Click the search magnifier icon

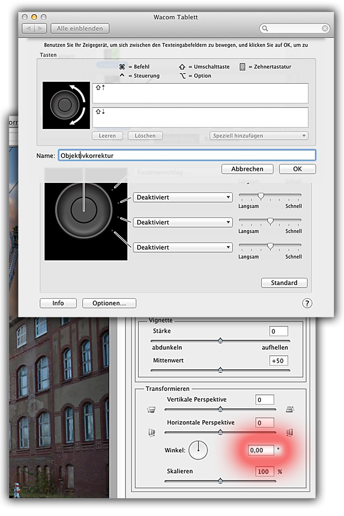(x=265, y=28)
